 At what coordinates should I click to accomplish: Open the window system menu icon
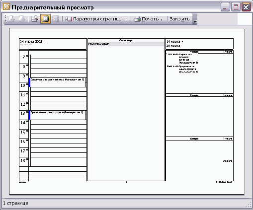click(x=6, y=7)
